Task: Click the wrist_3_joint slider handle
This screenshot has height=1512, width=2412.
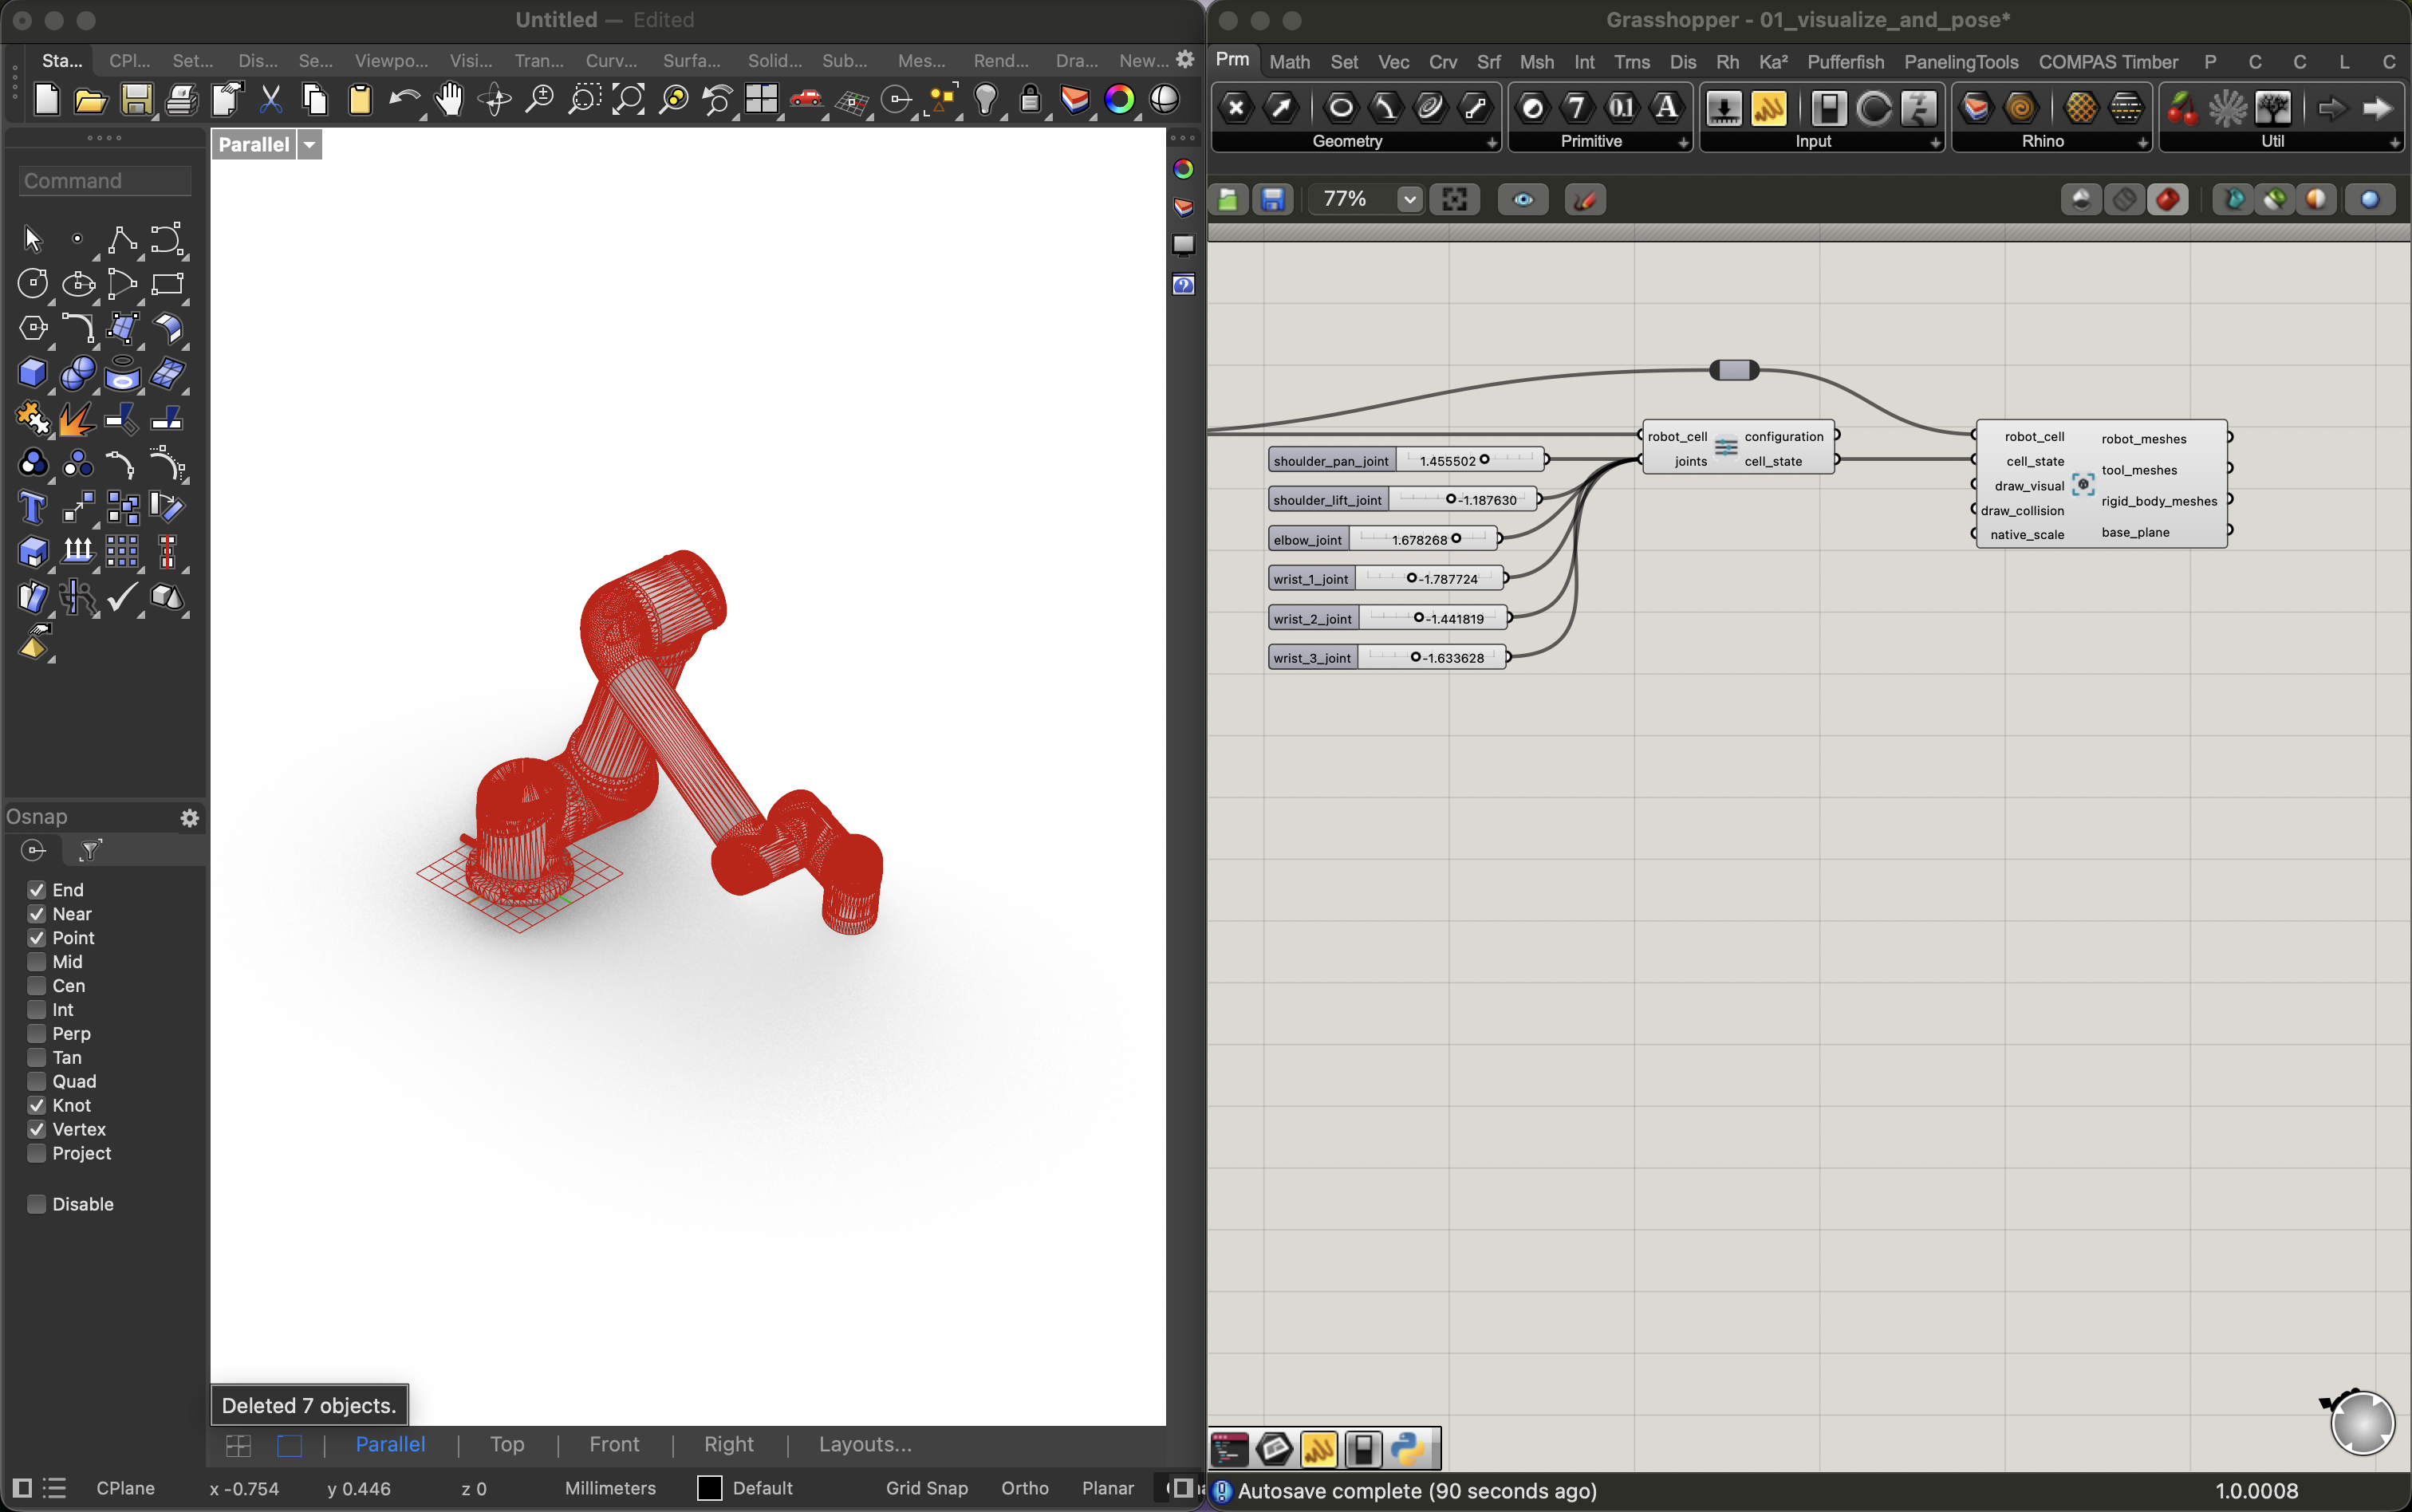Action: (x=1415, y=657)
